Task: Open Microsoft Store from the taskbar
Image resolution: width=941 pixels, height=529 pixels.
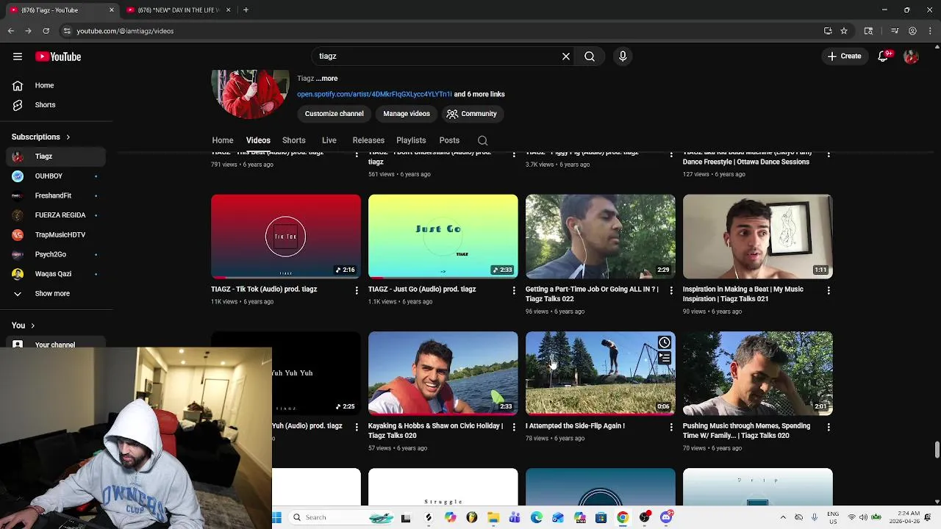Action: pyautogui.click(x=601, y=517)
